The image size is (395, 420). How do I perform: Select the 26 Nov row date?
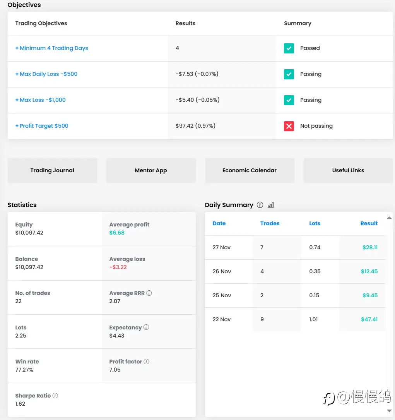pos(222,272)
